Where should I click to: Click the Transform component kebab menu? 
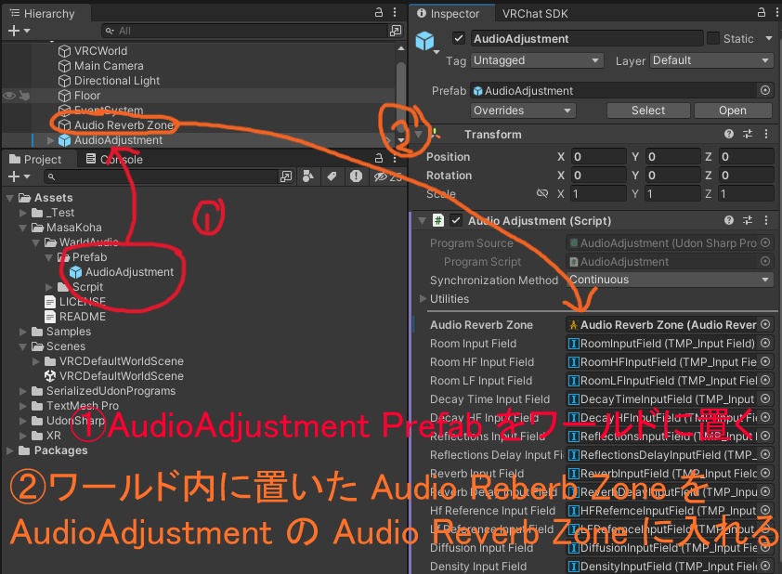pyautogui.click(x=765, y=134)
